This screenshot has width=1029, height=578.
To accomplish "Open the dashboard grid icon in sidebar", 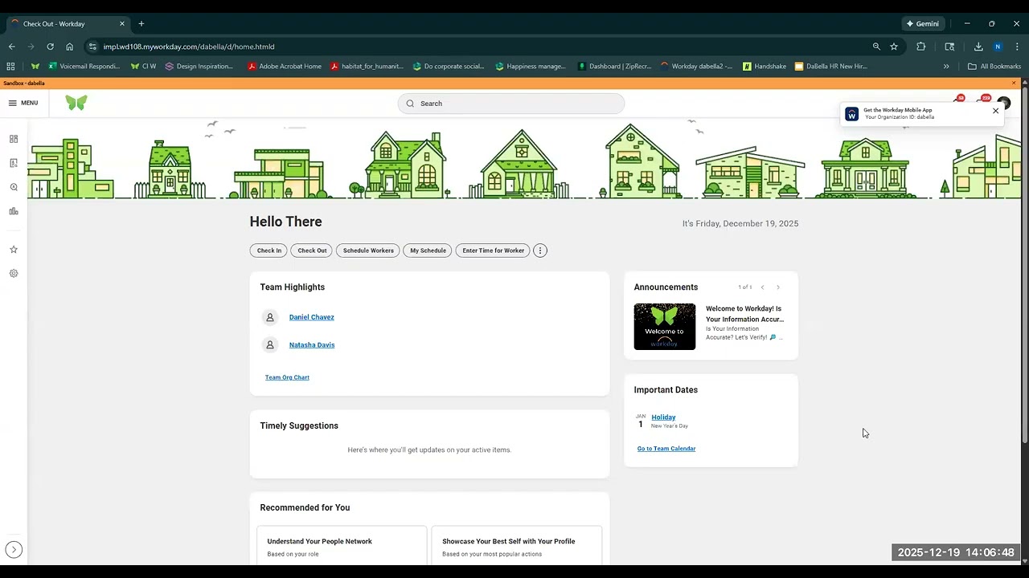I will [x=14, y=139].
